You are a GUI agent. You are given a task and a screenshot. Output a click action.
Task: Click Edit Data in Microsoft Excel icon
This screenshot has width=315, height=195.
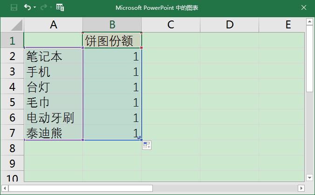pos(60,7)
